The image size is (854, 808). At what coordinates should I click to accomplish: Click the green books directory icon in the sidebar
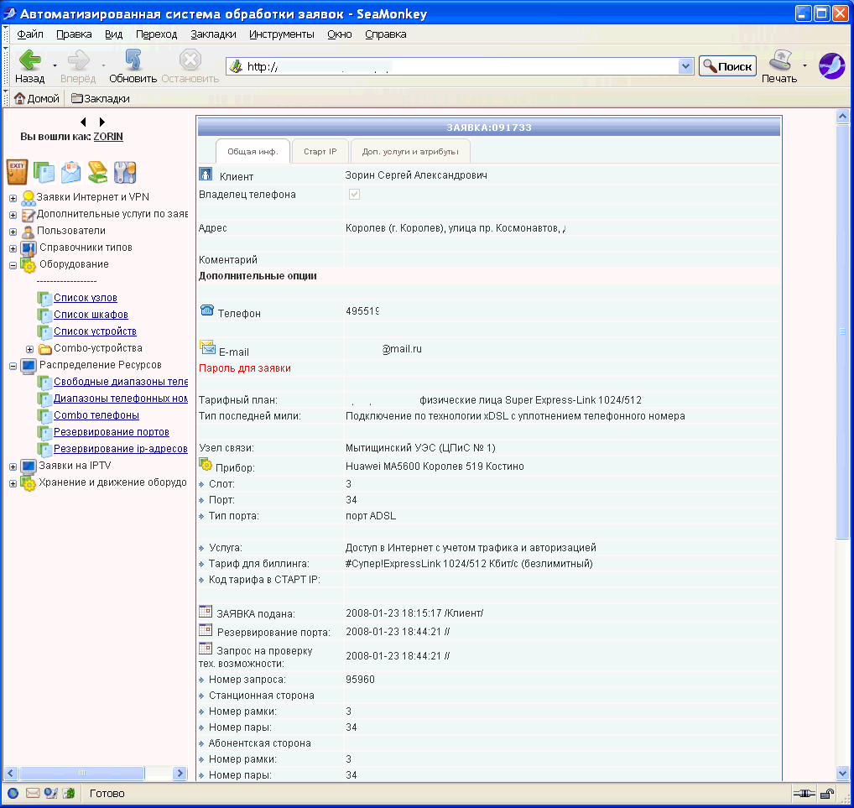(x=97, y=172)
